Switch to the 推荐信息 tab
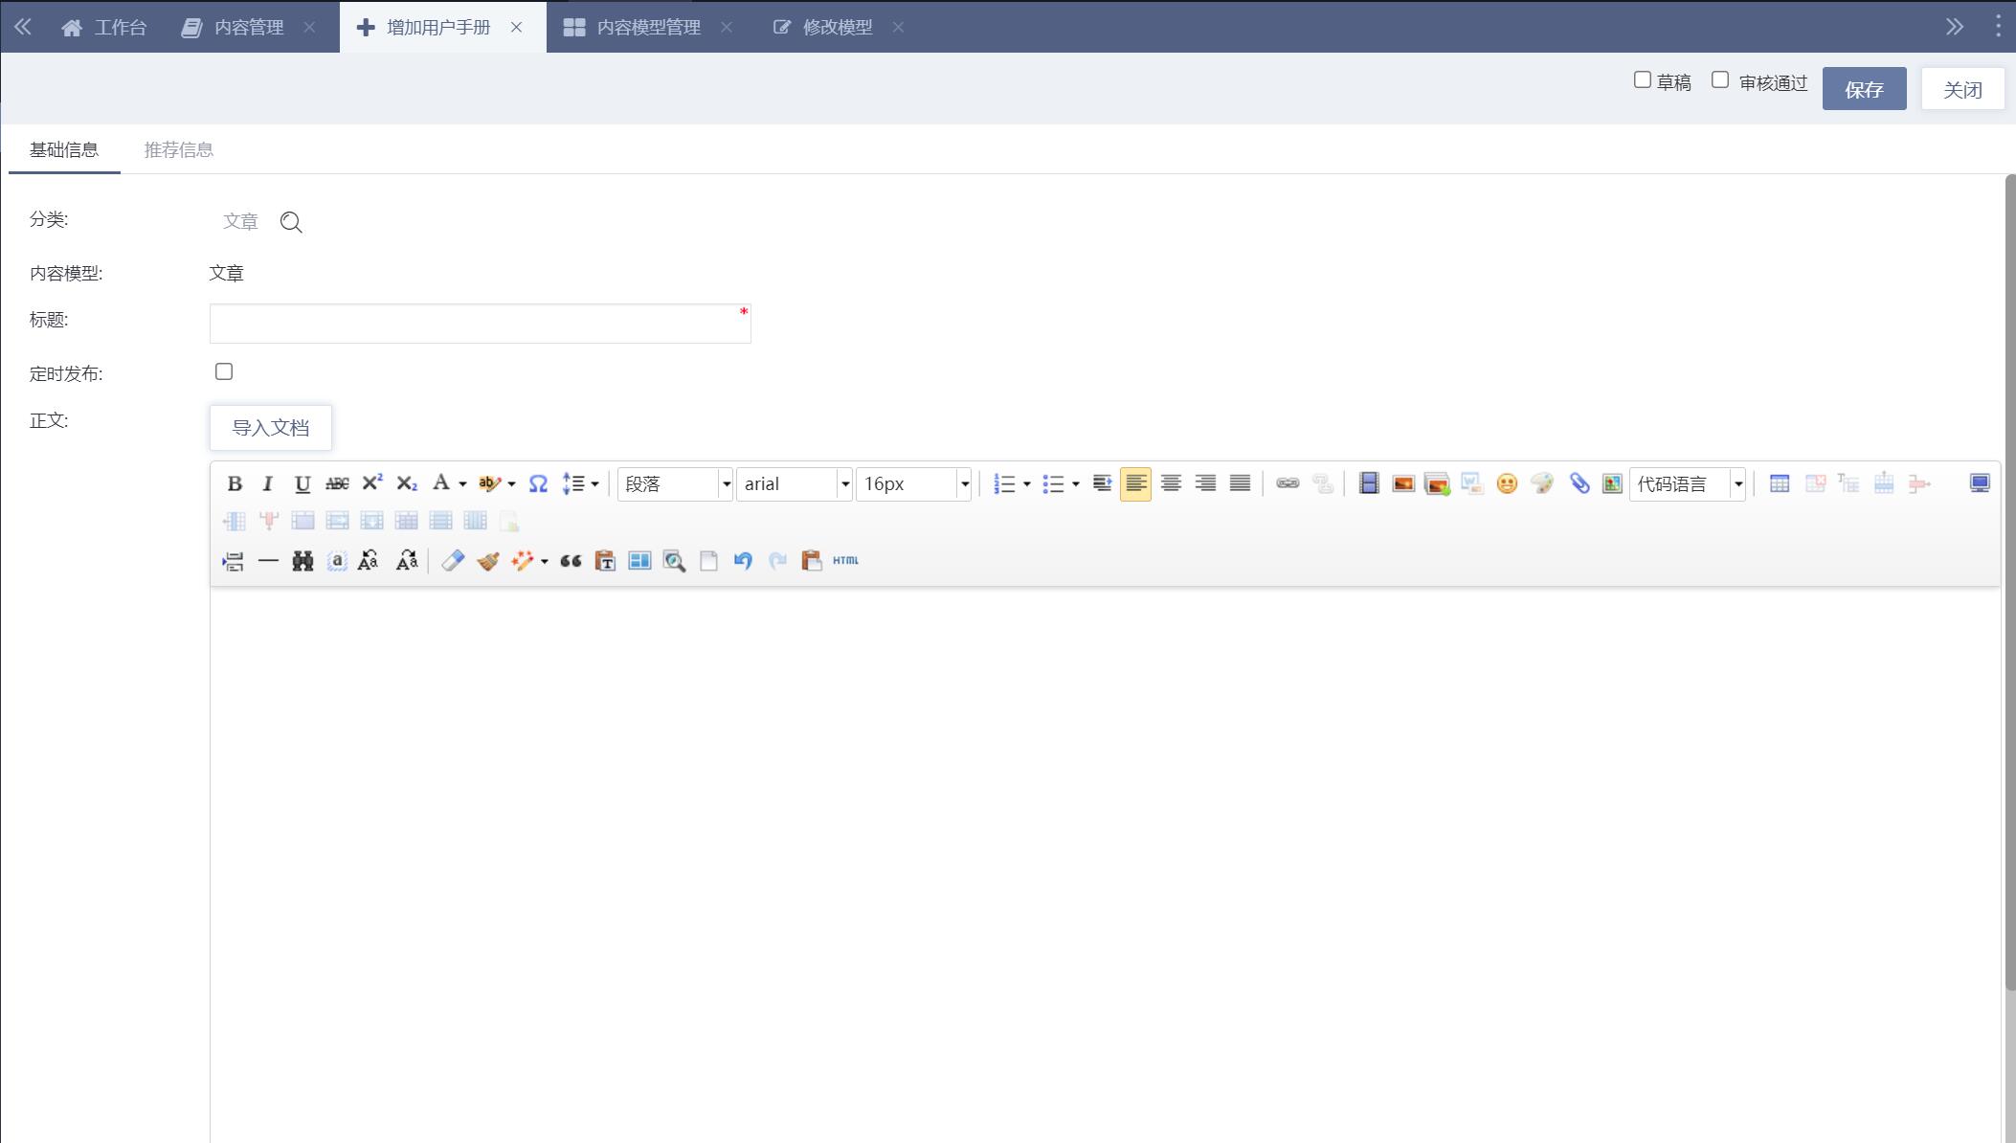This screenshot has height=1143, width=2016. coord(178,149)
